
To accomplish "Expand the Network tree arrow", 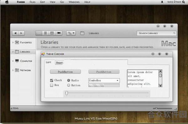I will pos(13,70).
